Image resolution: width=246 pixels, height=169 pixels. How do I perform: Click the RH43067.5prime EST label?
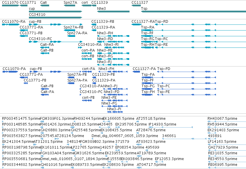(223, 119)
